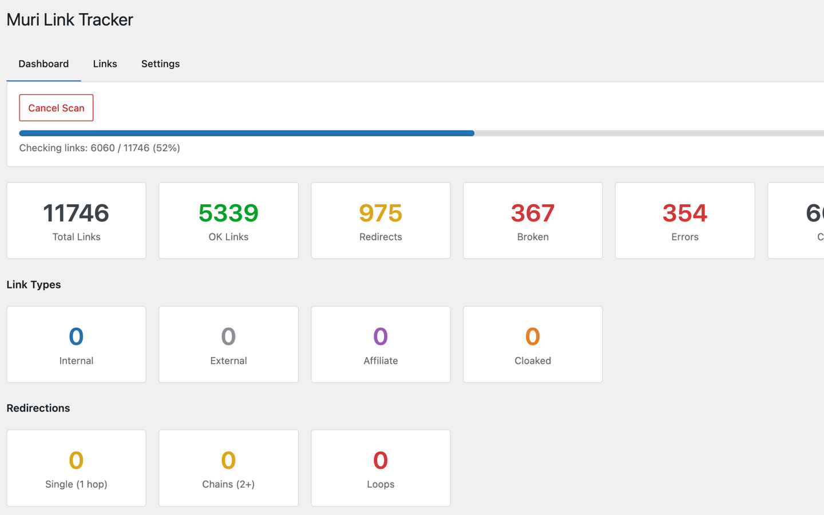Image resolution: width=824 pixels, height=515 pixels.
Task: Open the Affiliate links card
Action: click(381, 344)
